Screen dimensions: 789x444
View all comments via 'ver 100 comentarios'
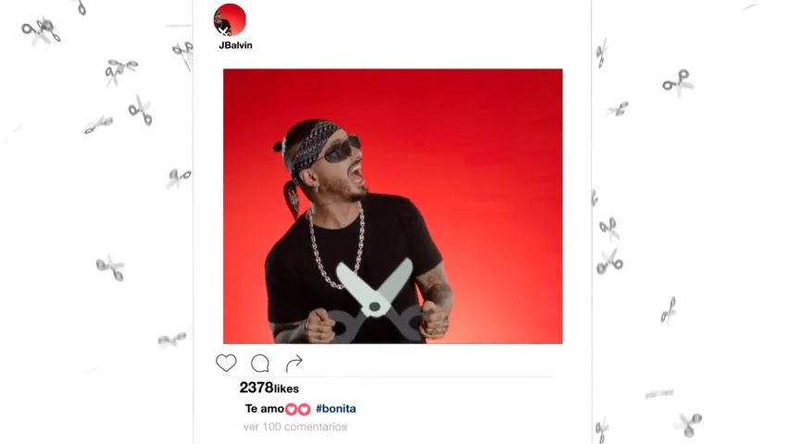pyautogui.click(x=294, y=427)
